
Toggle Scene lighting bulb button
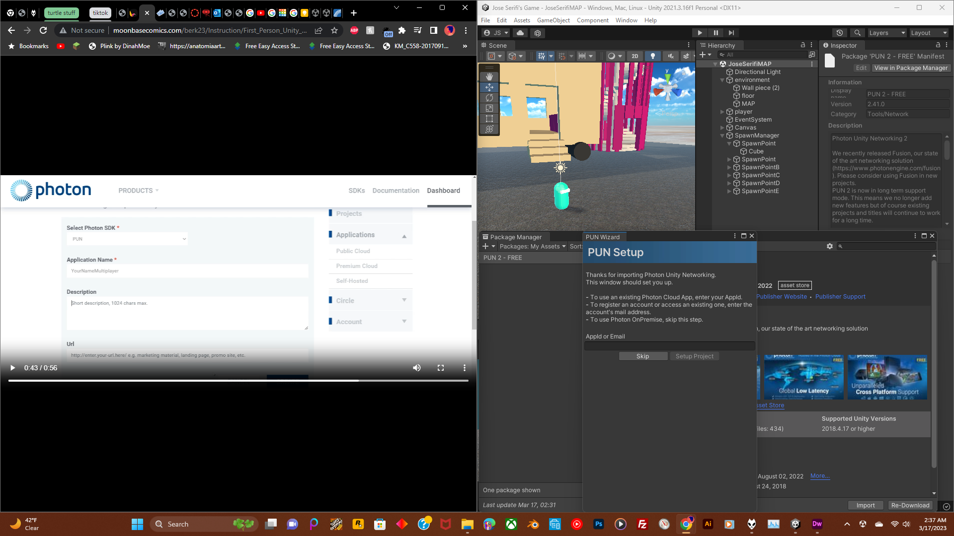coord(653,56)
